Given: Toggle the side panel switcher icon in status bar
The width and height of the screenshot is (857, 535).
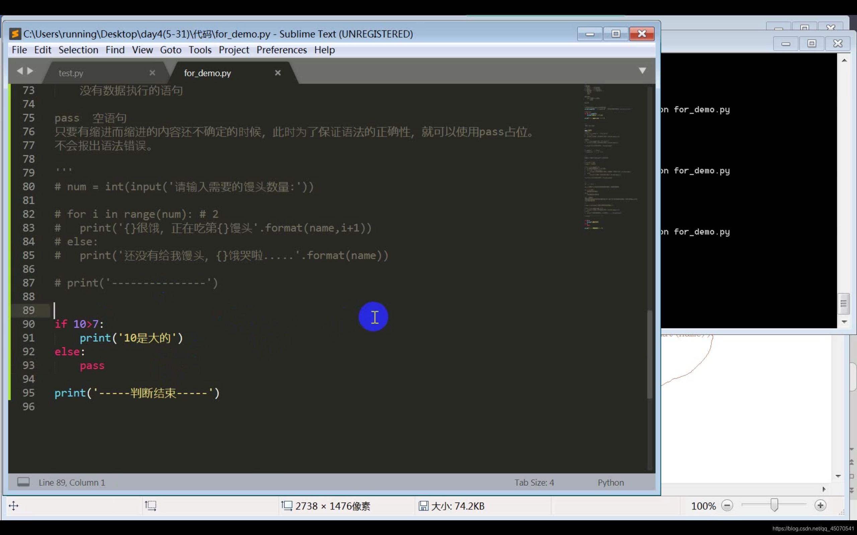Looking at the screenshot, I should coord(23,482).
